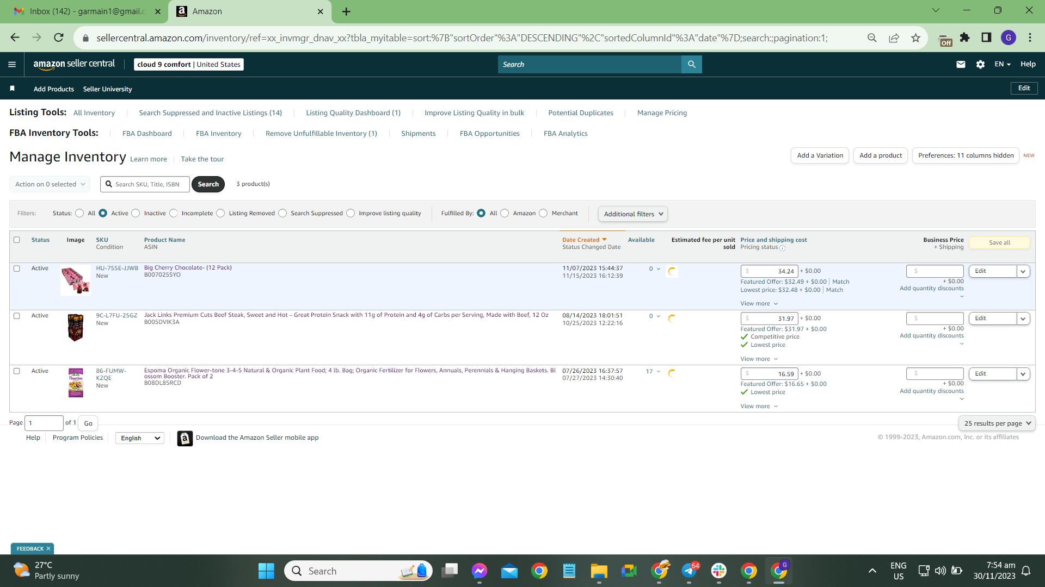The height and width of the screenshot is (587, 1045).
Task: Click the Espoma Flower-tone product thumbnail
Action: click(76, 383)
